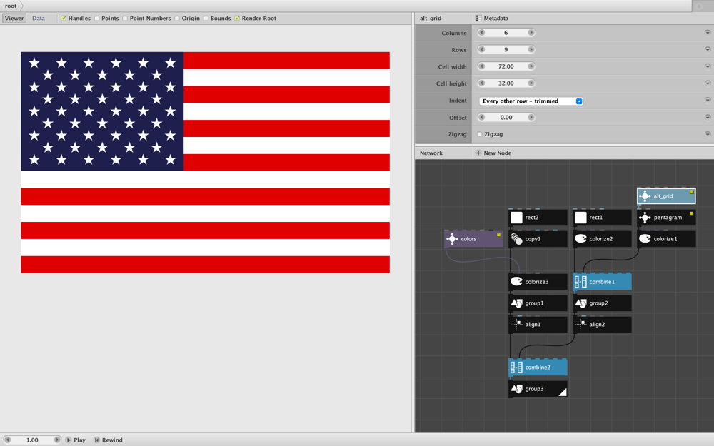Click the colorize2 palette icon
Image resolution: width=714 pixels, height=446 pixels.
[580, 239]
